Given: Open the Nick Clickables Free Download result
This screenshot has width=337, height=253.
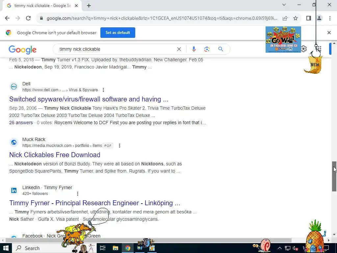Looking at the screenshot, I should click(55, 155).
